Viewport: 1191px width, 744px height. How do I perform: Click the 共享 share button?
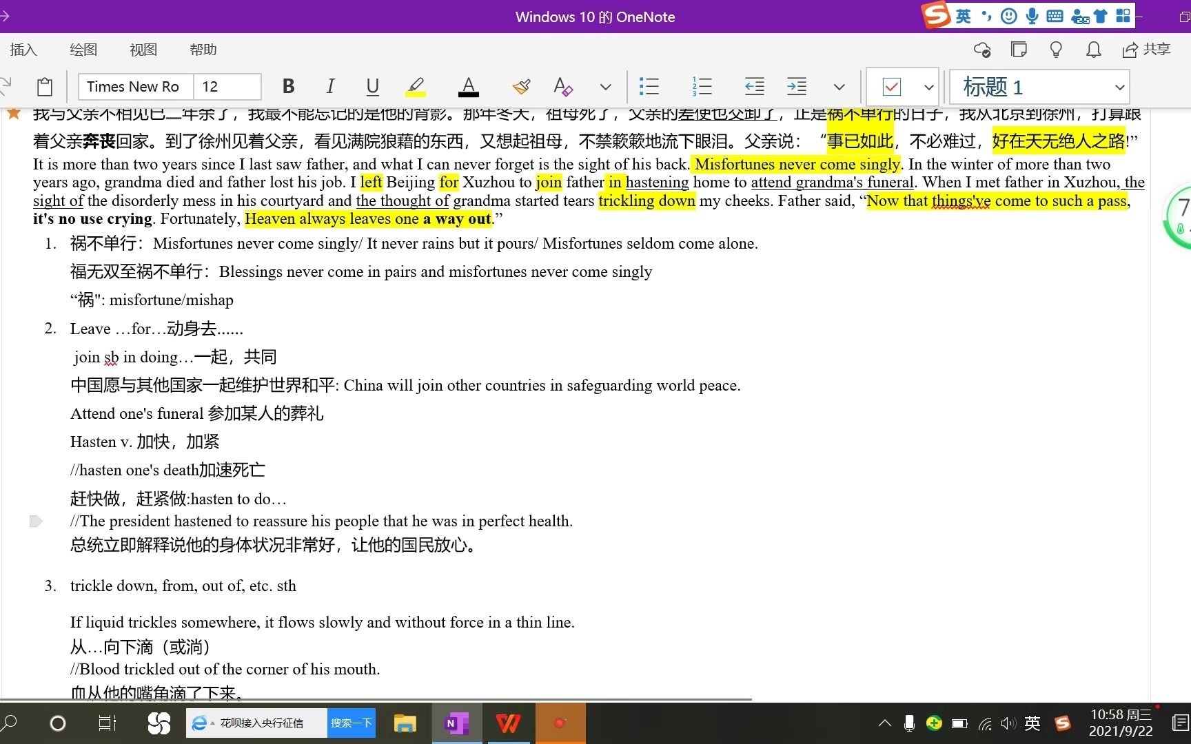1146,50
